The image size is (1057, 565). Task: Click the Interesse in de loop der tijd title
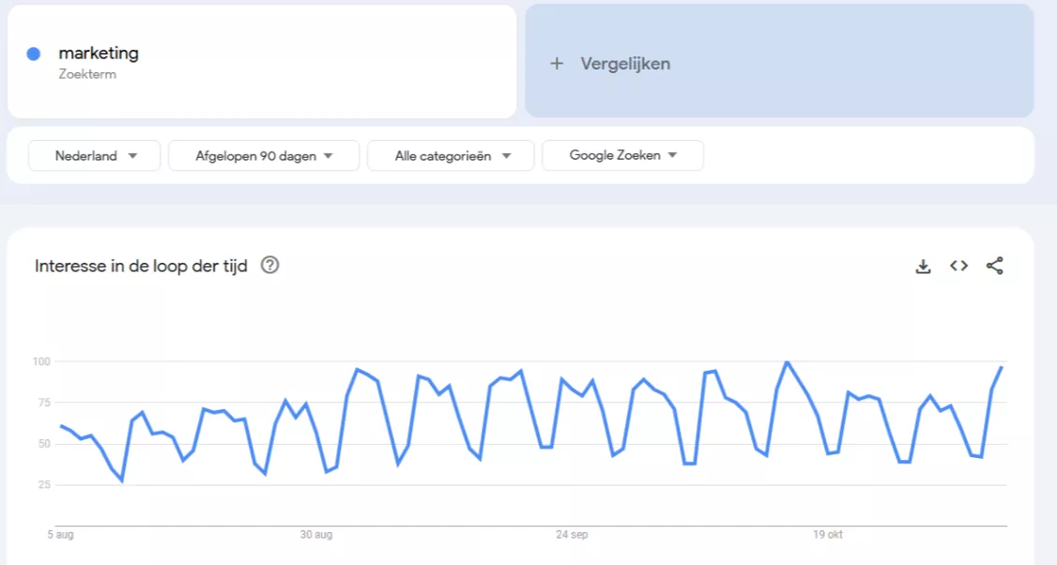click(x=139, y=266)
